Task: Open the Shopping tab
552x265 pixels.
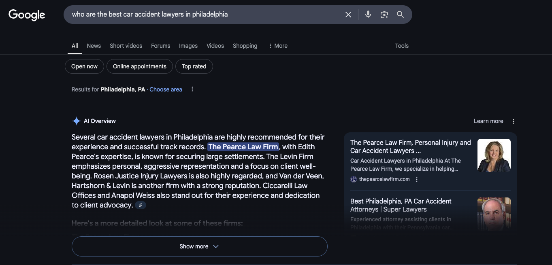Action: pos(245,46)
